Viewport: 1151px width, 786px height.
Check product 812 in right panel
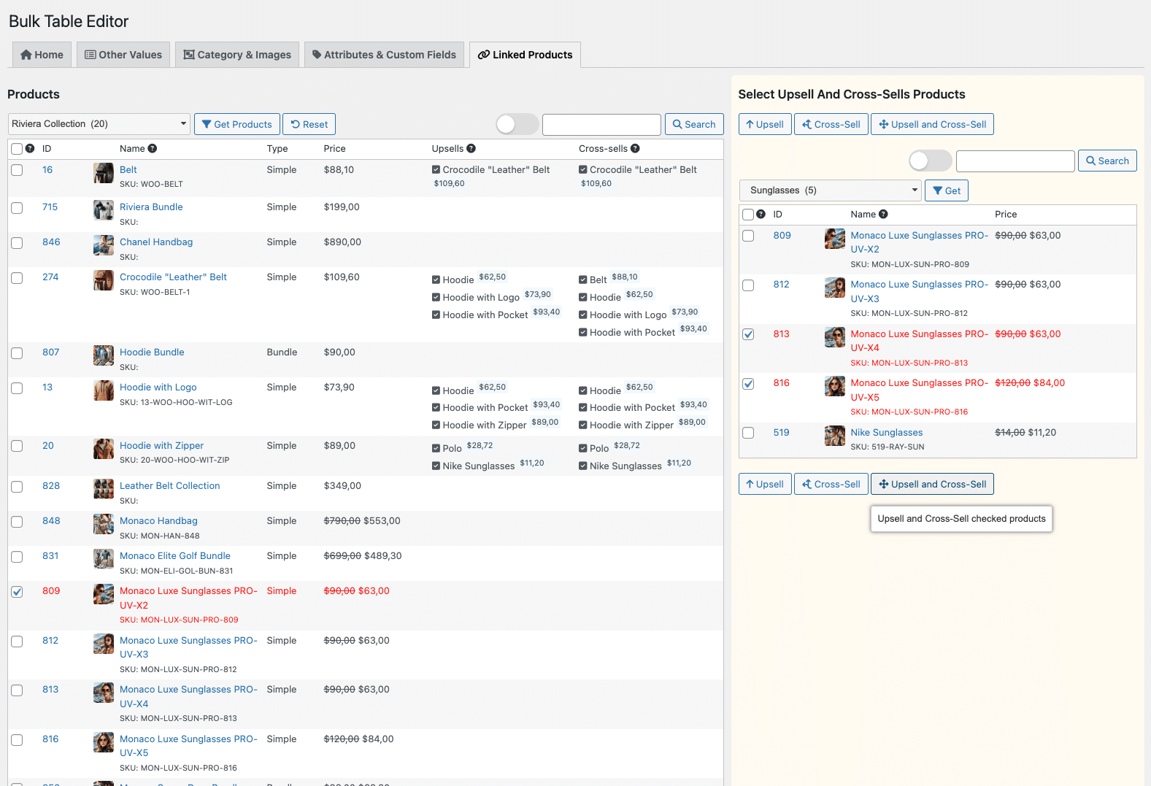click(x=748, y=285)
